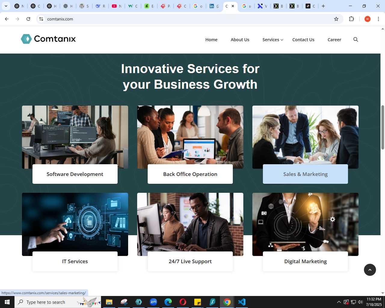The width and height of the screenshot is (385, 308).
Task: Go to the Home menu item
Action: coord(211,40)
